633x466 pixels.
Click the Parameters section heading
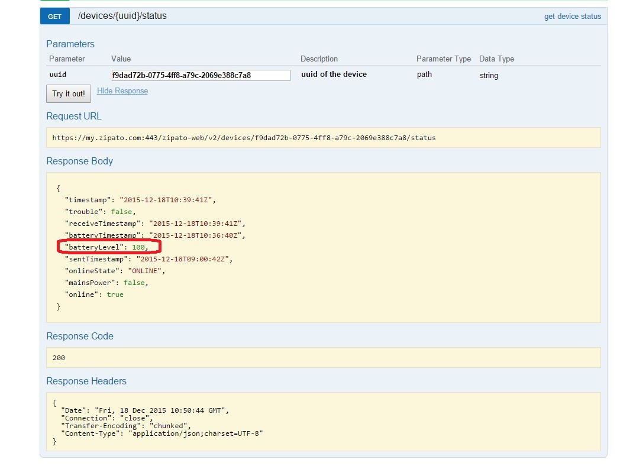[70, 44]
